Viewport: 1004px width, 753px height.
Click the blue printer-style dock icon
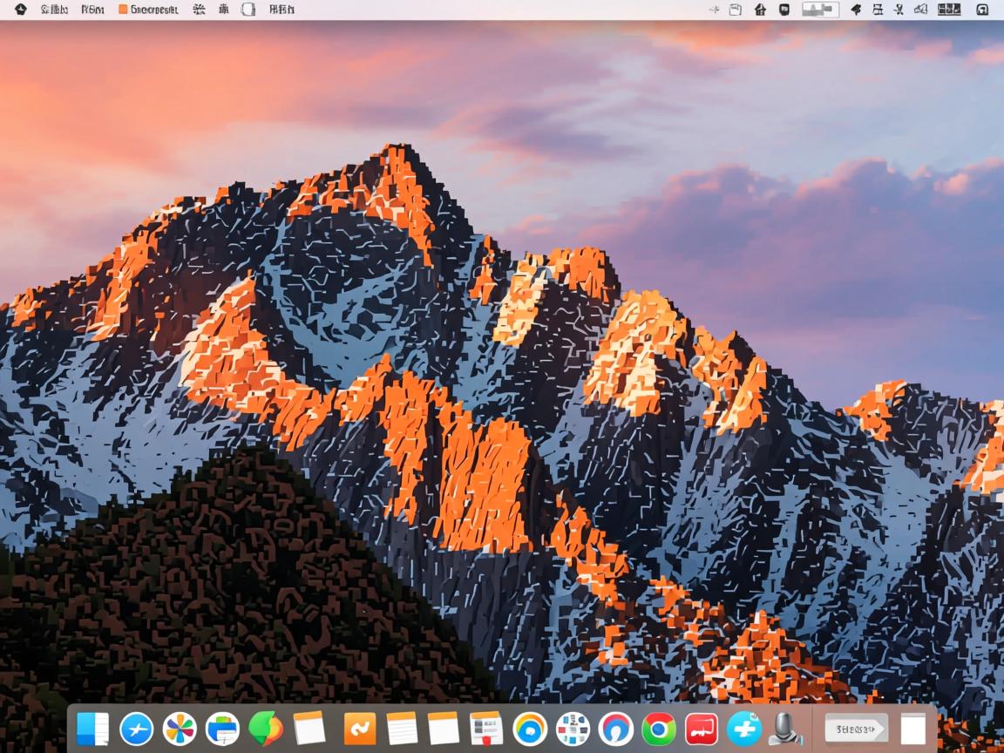[x=222, y=729]
